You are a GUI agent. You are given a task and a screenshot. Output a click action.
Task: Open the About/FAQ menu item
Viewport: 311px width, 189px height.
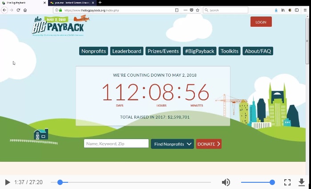click(x=258, y=51)
